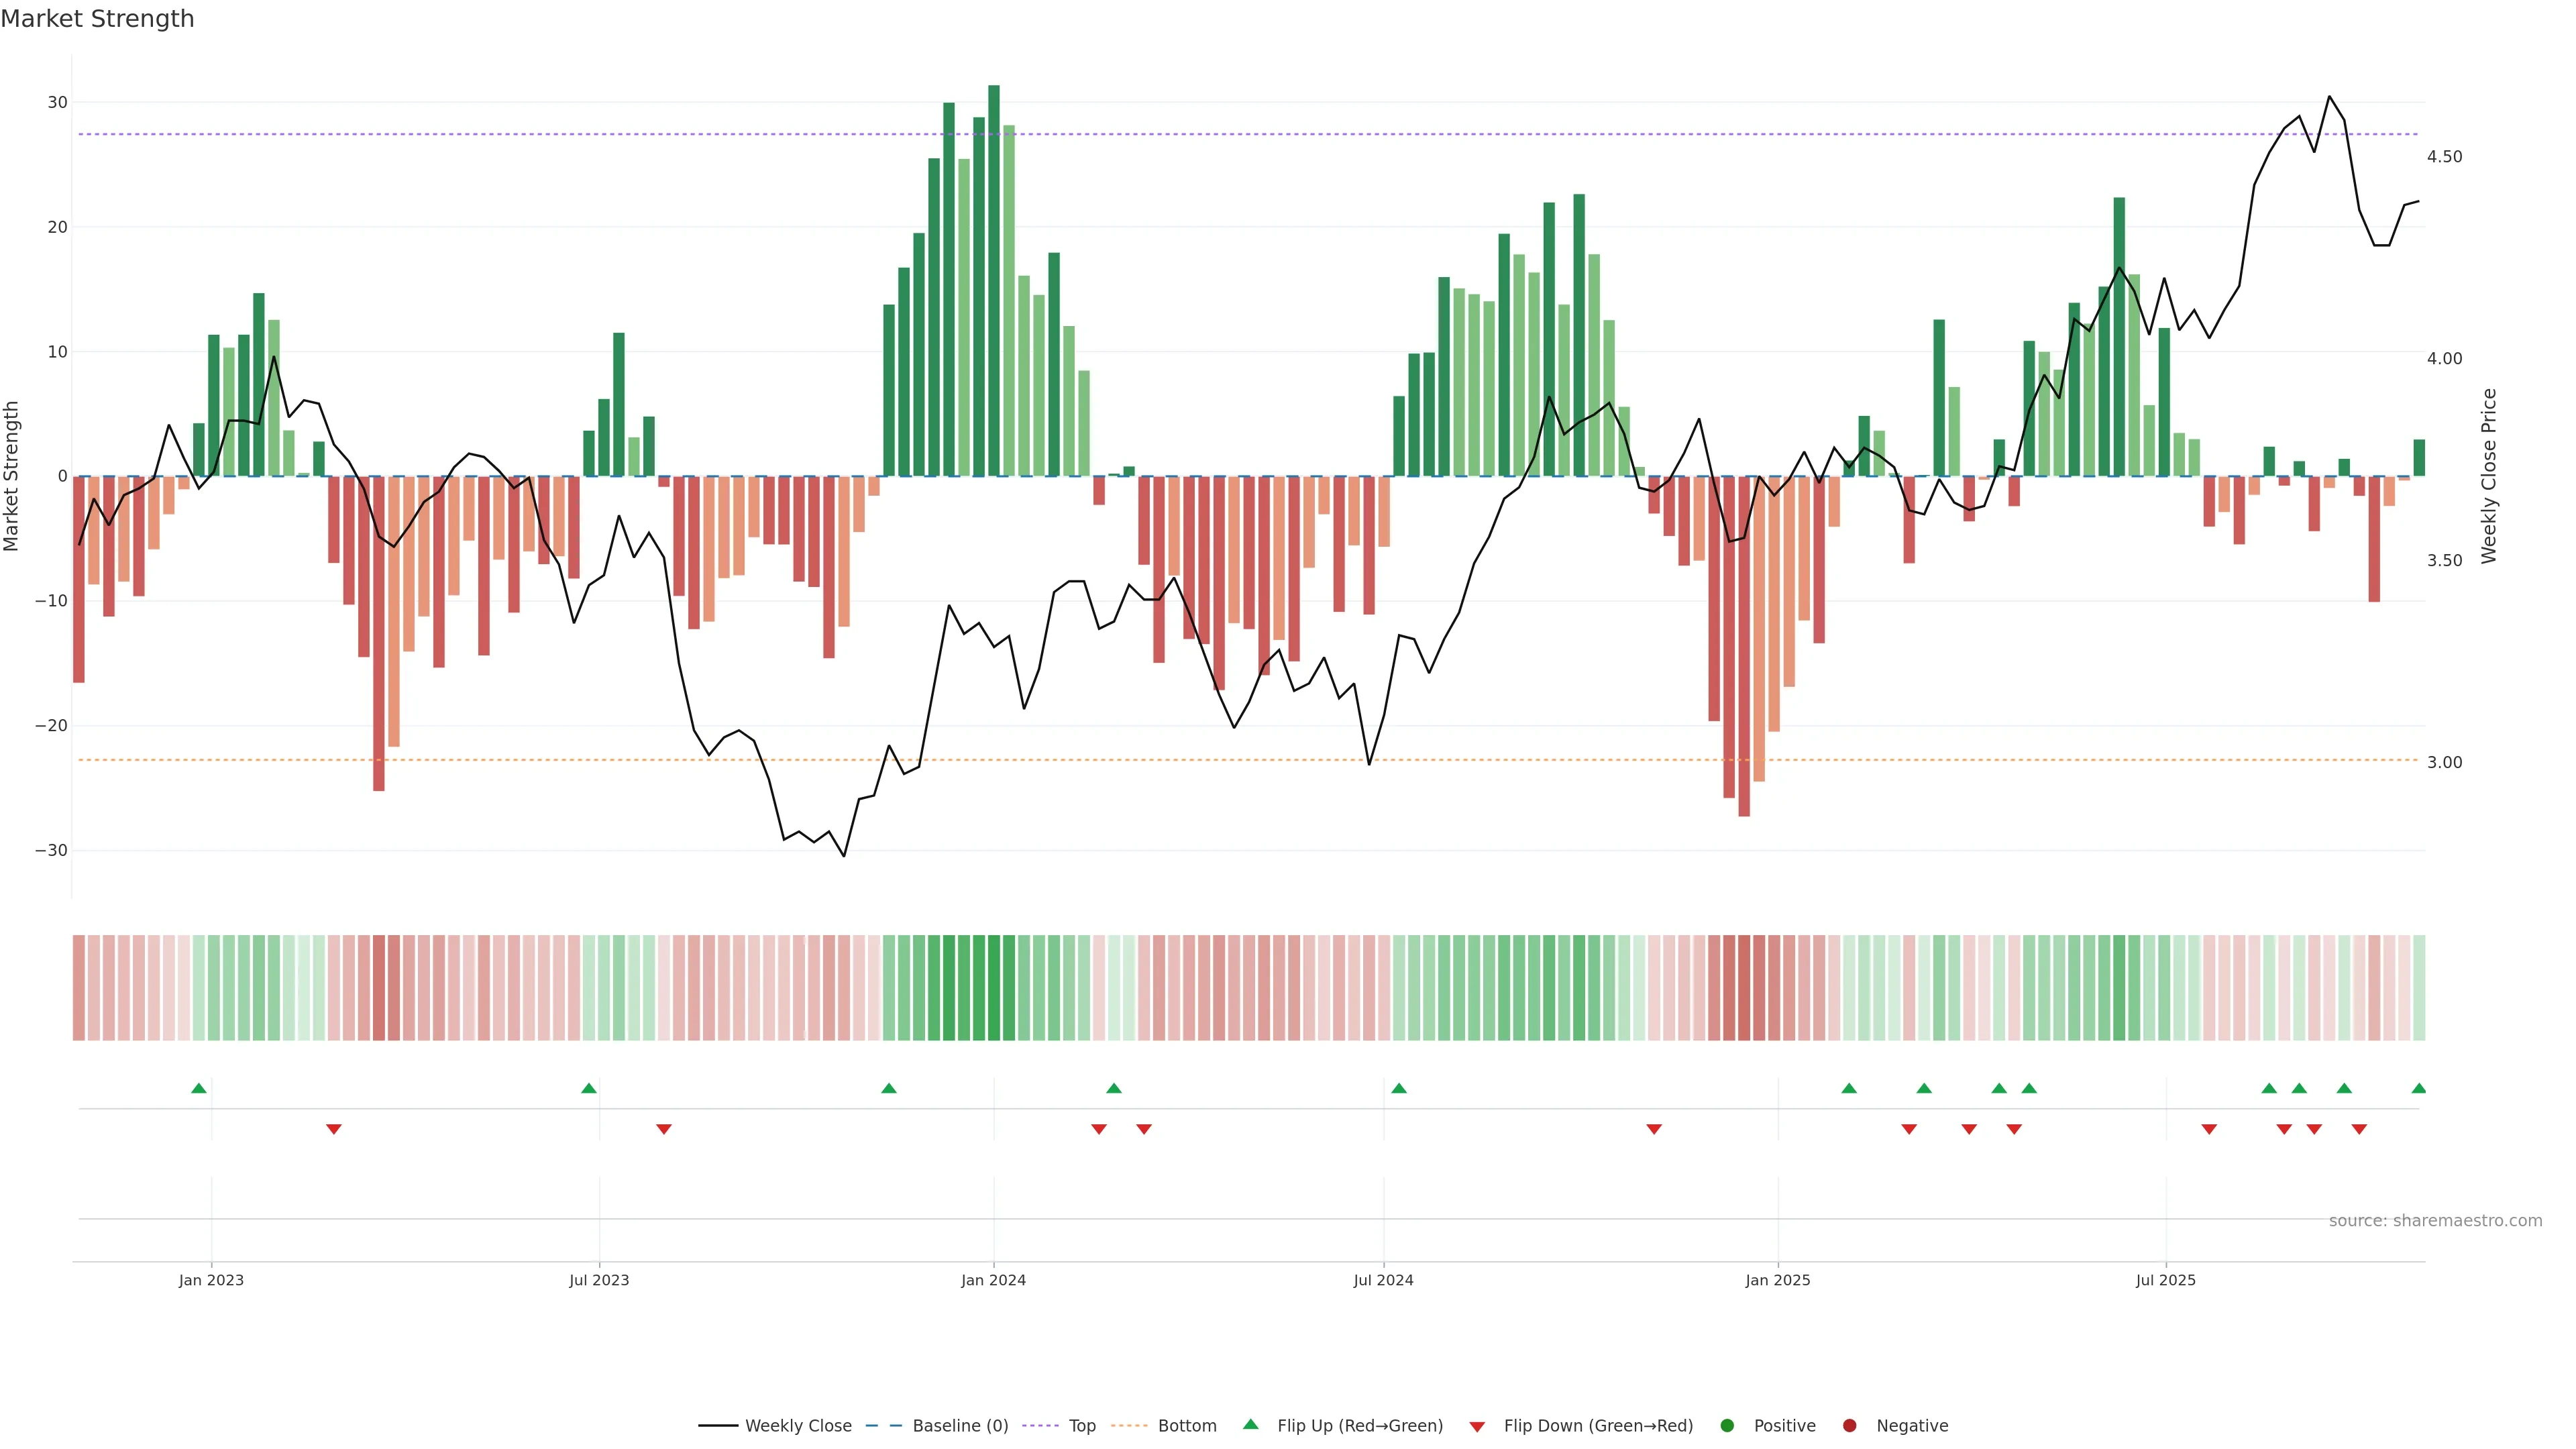Click the green triangle icon in legend
Viewport: 2576px width, 1449px height.
pos(1250,1424)
